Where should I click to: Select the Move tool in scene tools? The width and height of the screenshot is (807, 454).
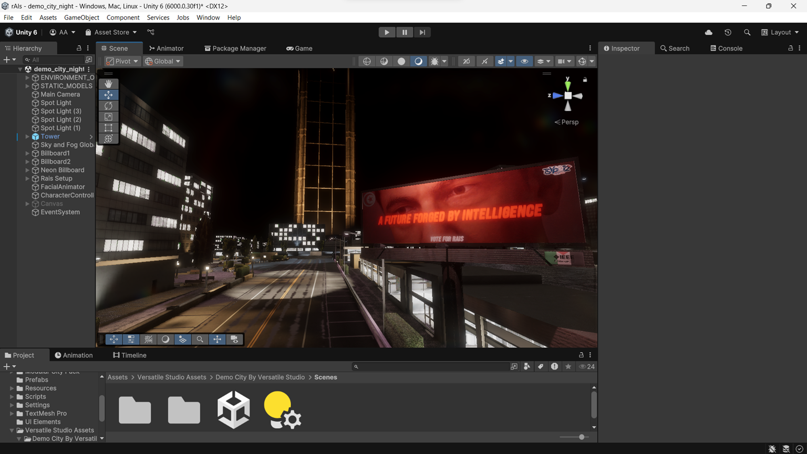[108, 95]
